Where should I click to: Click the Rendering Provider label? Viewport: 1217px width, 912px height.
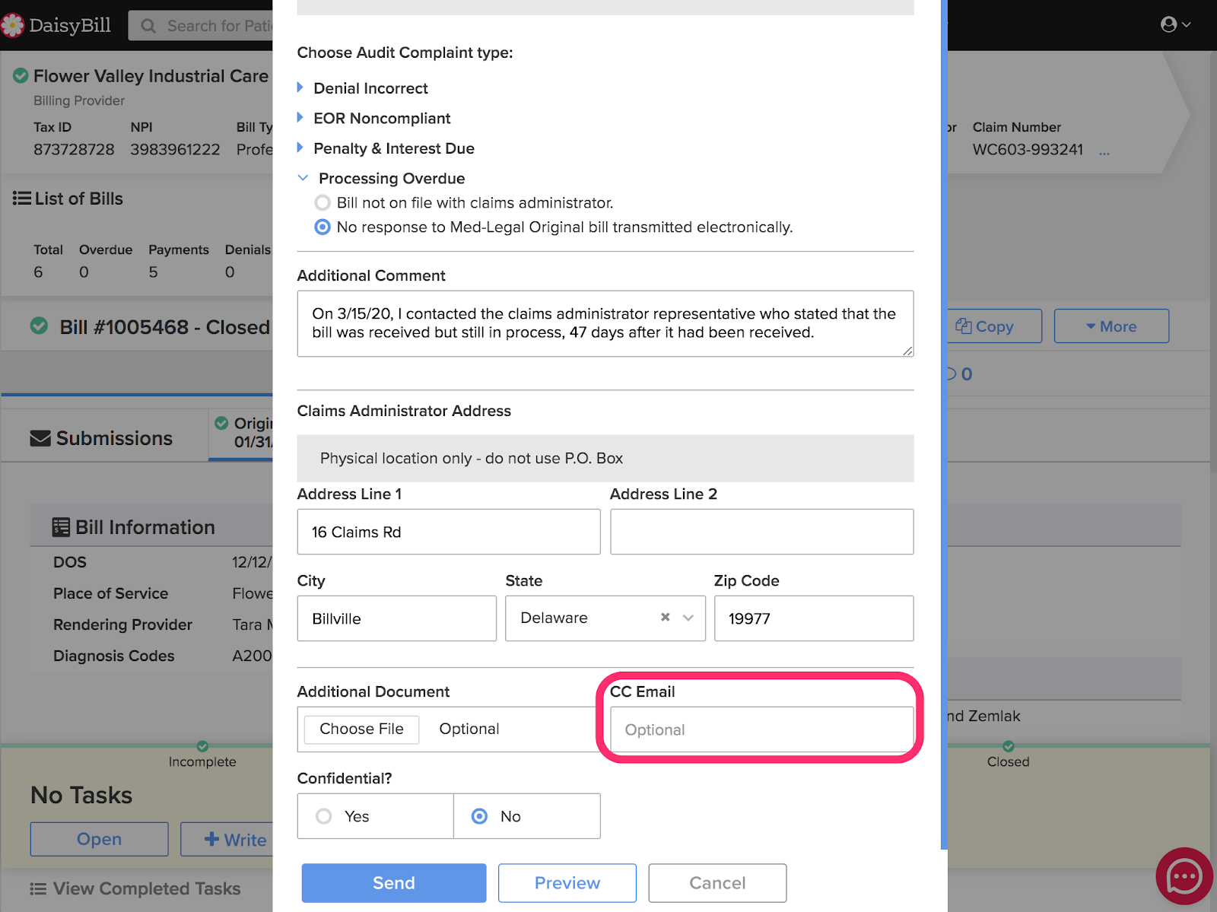coord(122,624)
